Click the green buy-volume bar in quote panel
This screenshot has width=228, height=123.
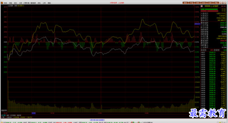209,9
